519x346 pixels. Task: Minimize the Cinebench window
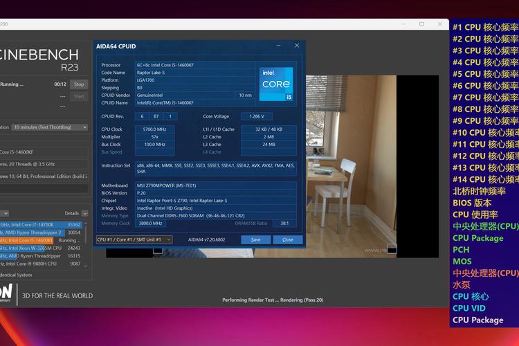pos(403,24)
